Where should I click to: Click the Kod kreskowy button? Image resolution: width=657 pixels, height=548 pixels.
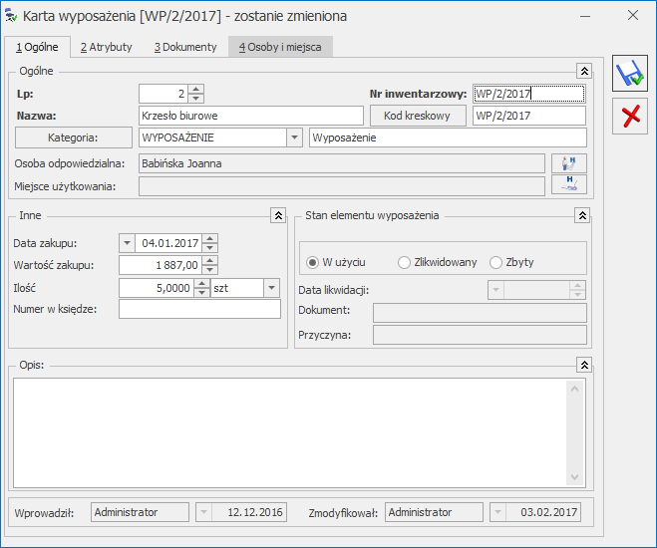coord(418,116)
